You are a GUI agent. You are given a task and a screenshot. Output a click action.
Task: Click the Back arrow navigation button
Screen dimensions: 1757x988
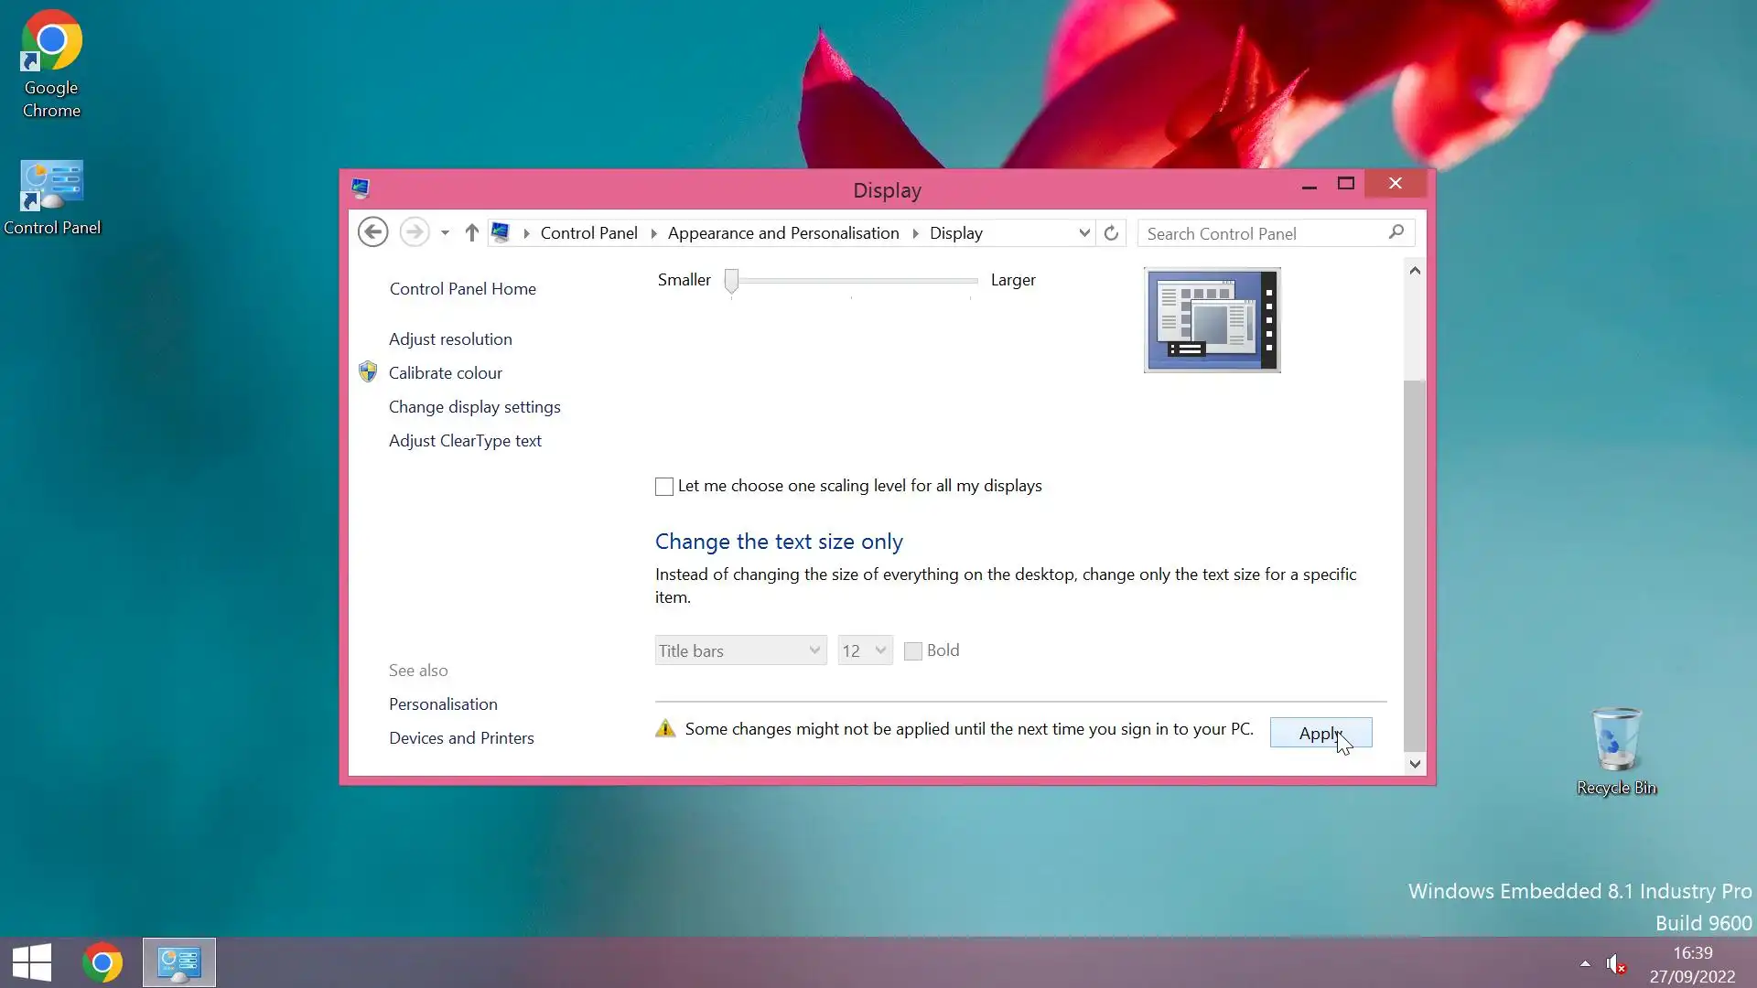click(372, 232)
